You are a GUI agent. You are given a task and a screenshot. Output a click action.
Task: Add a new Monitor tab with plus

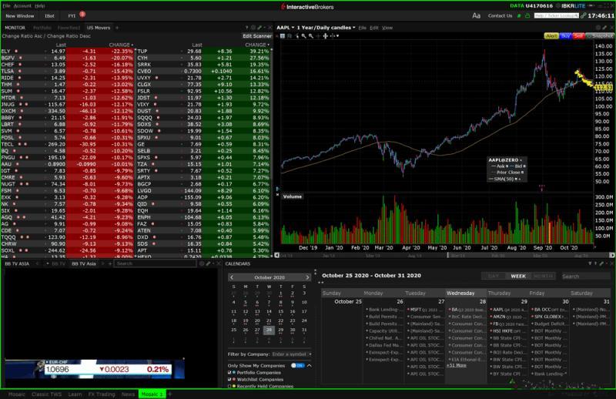coord(117,28)
